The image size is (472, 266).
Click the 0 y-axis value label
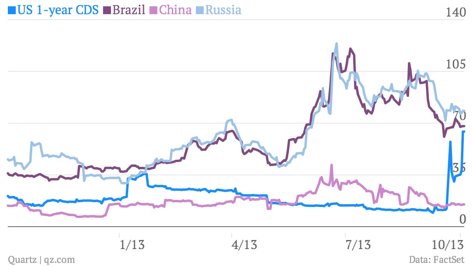coord(462,220)
